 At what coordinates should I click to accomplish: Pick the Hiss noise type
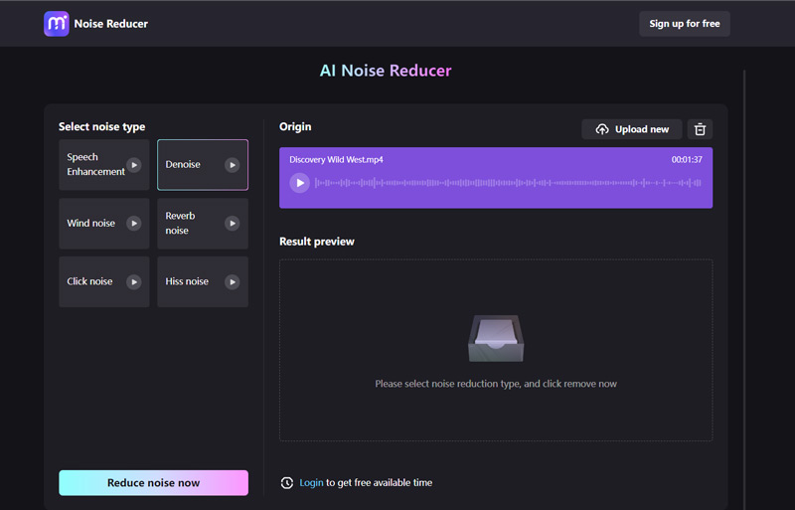click(203, 281)
